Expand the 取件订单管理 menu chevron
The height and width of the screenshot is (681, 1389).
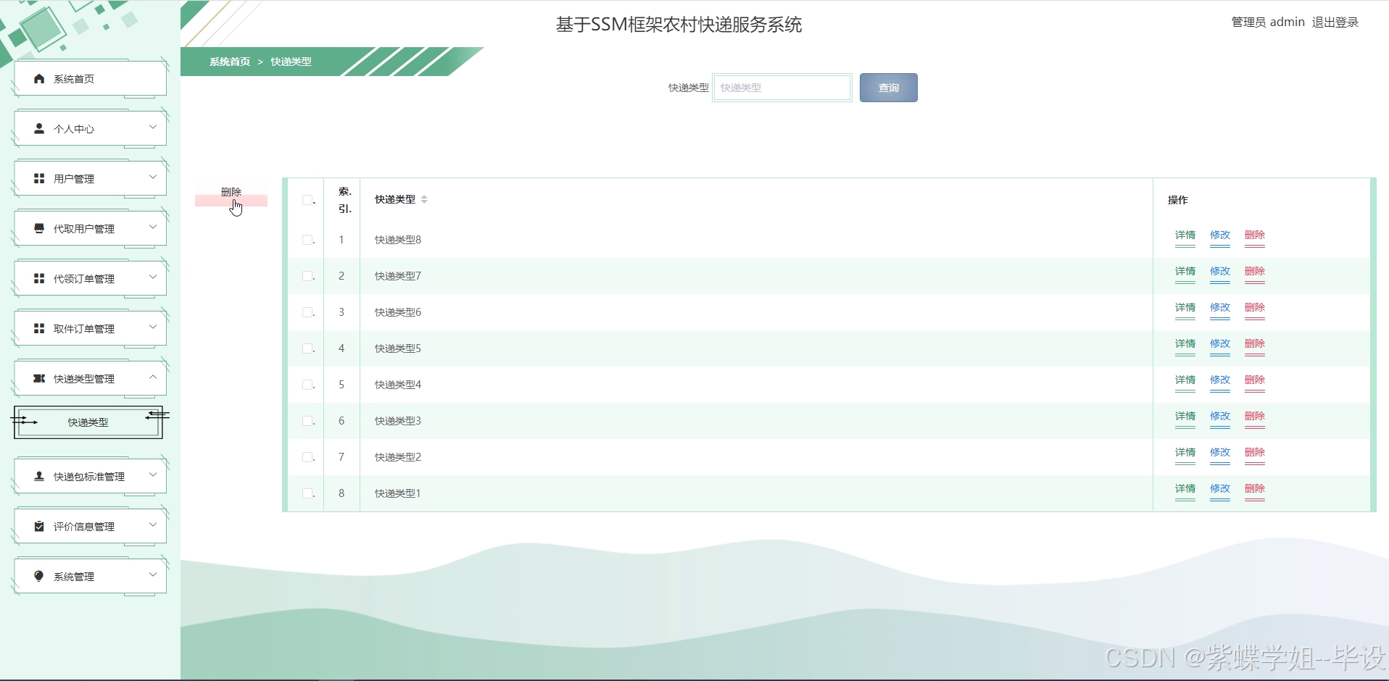[x=153, y=327]
